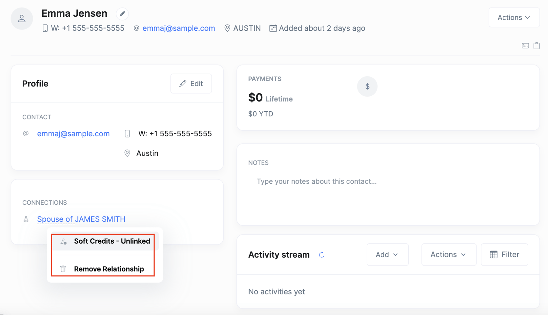548x315 pixels.
Task: Open the Filter button in Activity stream
Action: (x=504, y=254)
